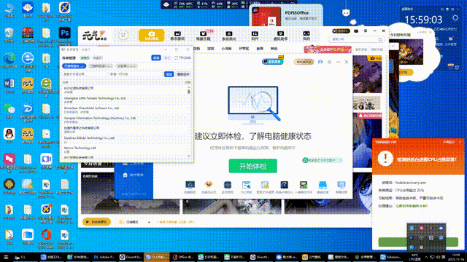Expand the mode dropdown arrow at the bottom of 元气壁纸
The image size is (467, 262).
(149, 222)
